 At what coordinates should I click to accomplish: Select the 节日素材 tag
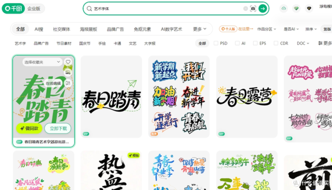pyautogui.click(x=64, y=43)
